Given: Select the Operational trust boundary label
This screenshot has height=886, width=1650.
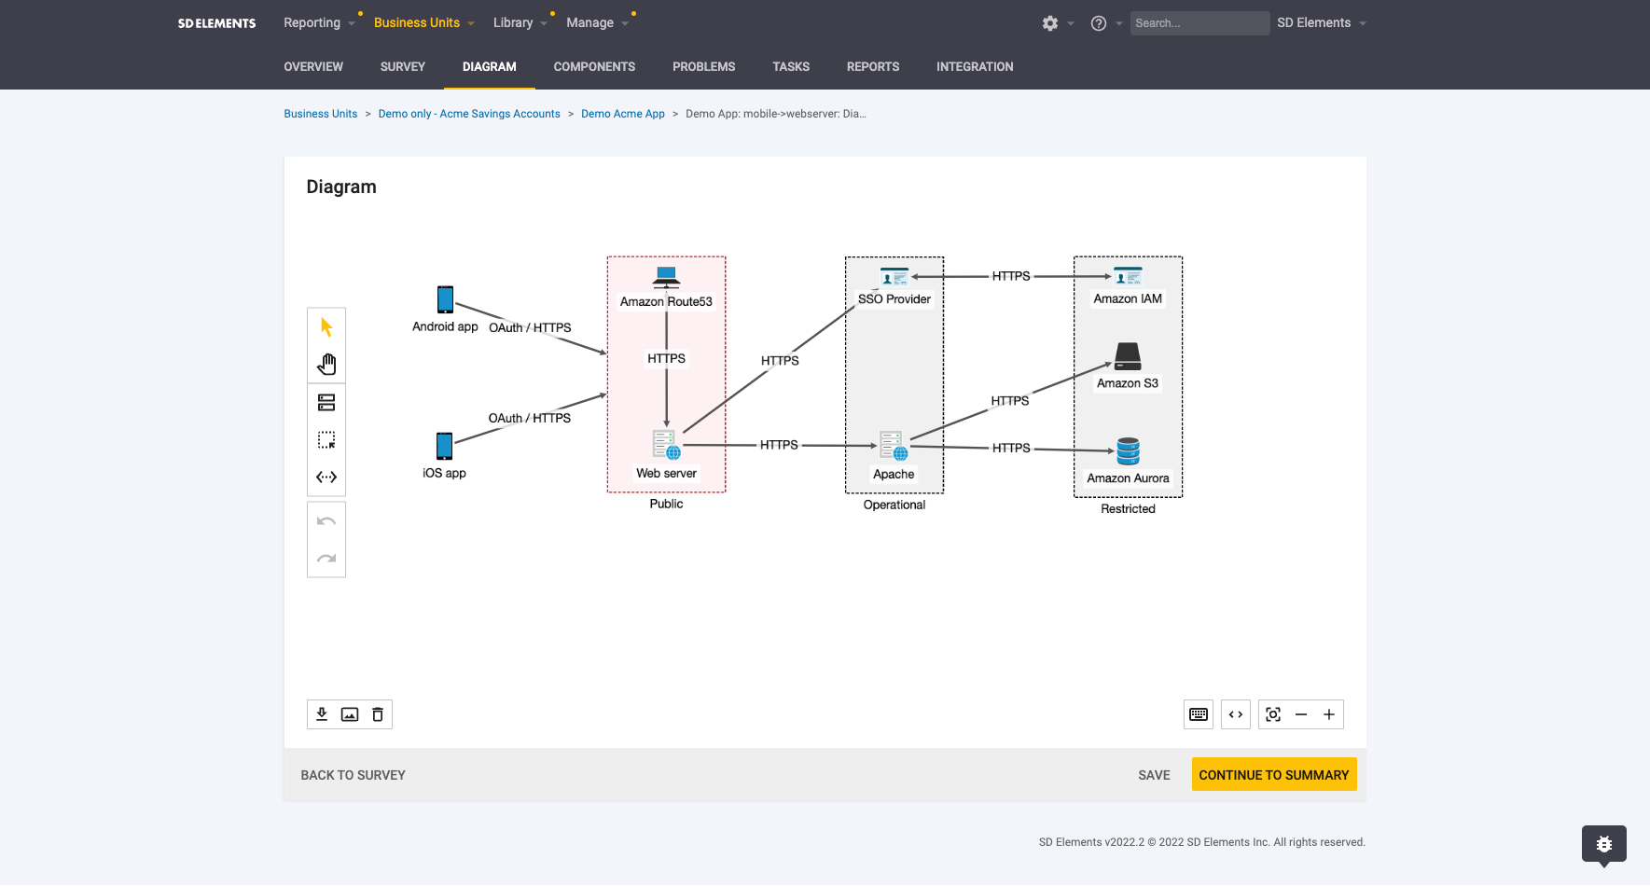Looking at the screenshot, I should click(x=894, y=505).
